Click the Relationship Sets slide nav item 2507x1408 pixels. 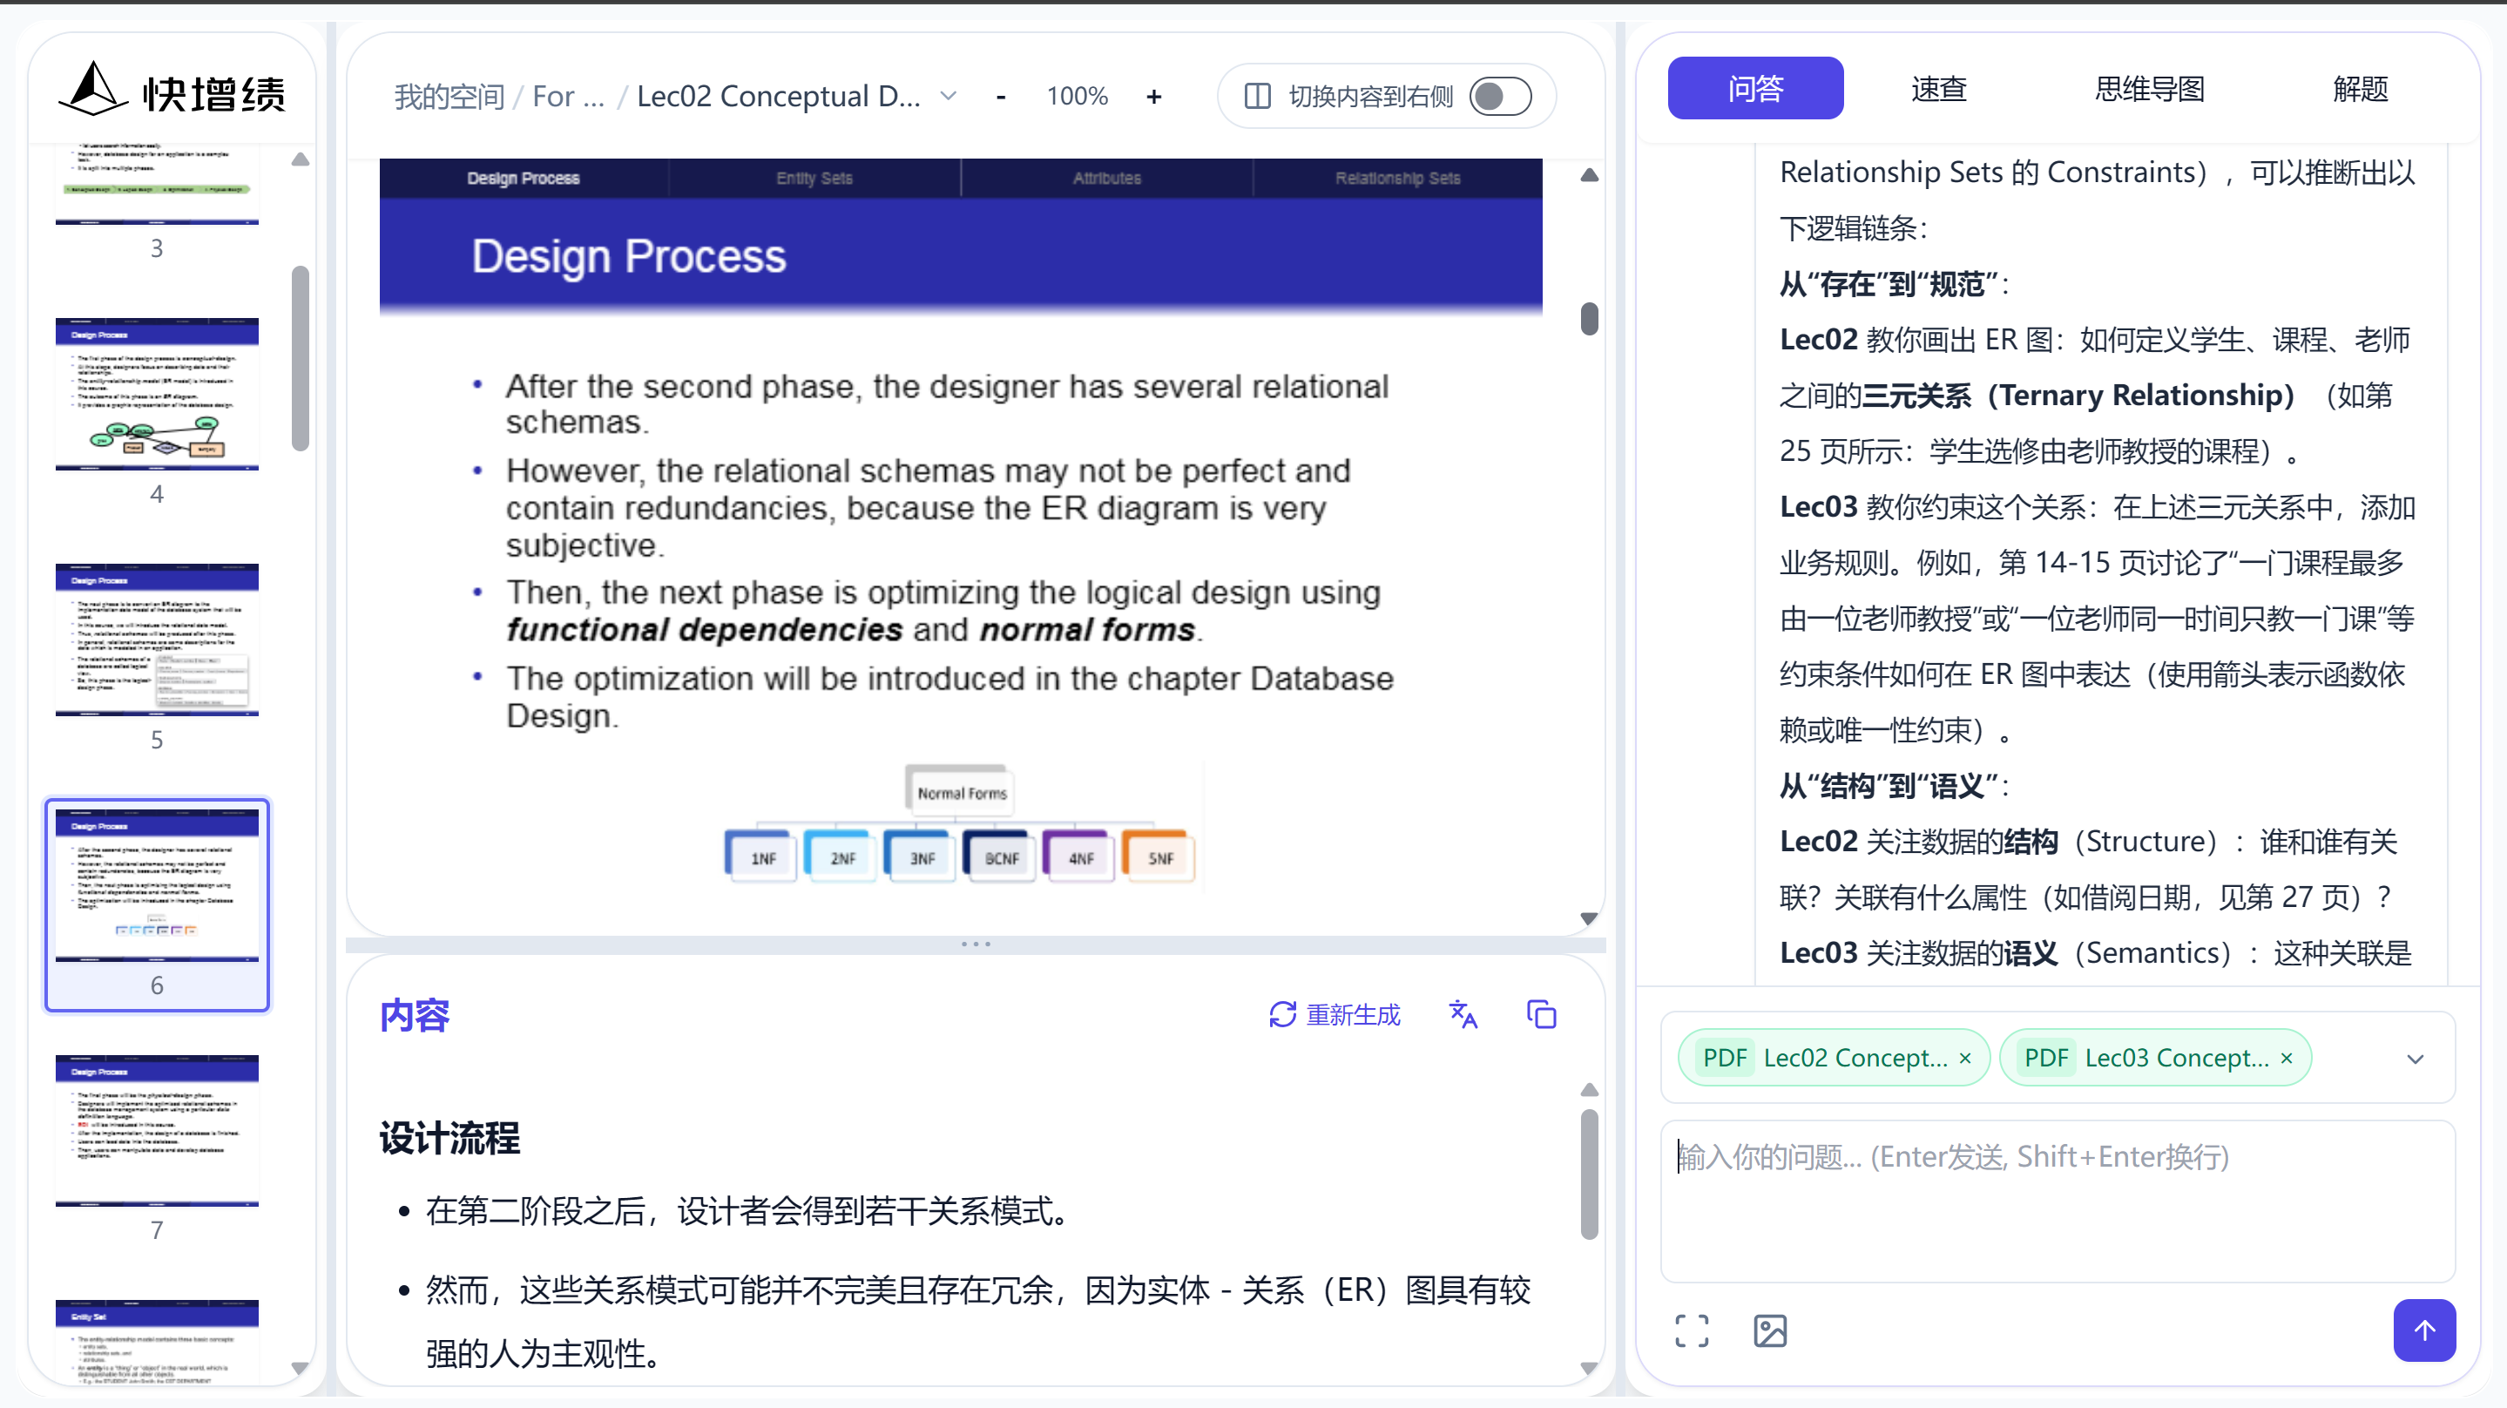tap(1397, 179)
